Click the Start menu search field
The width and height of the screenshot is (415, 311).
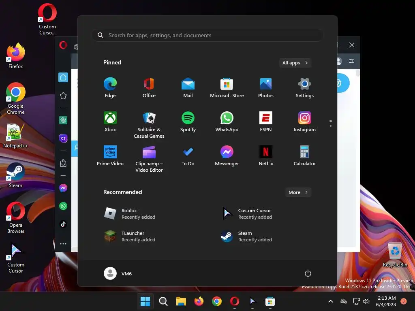[x=207, y=35]
